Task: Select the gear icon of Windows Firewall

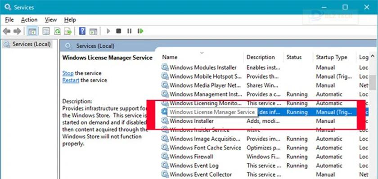Action: pyautogui.click(x=165, y=157)
